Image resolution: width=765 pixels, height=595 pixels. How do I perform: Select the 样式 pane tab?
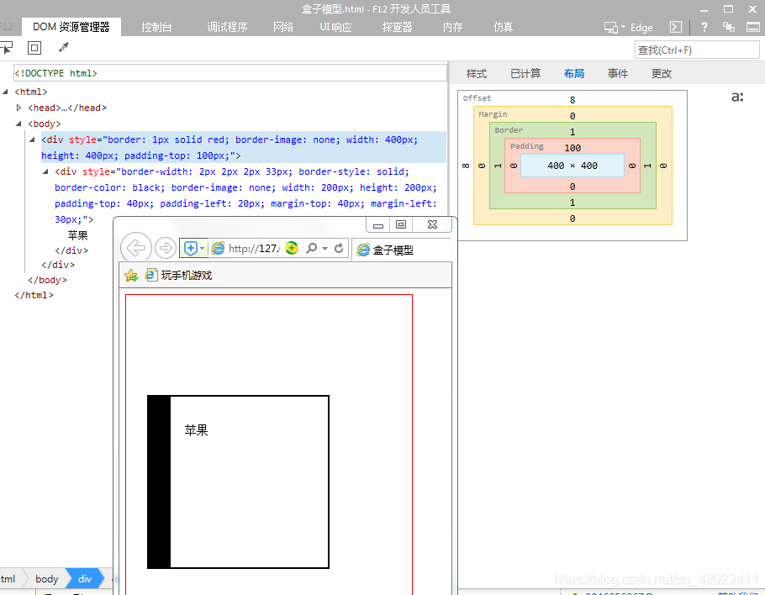point(477,74)
